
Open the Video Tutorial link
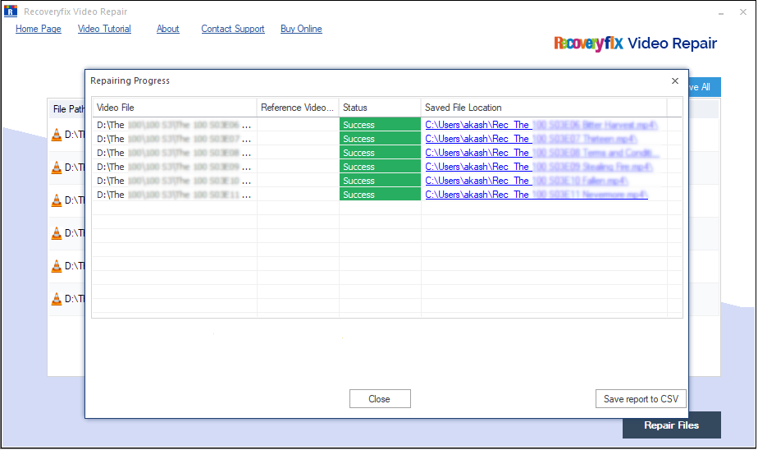(x=104, y=29)
